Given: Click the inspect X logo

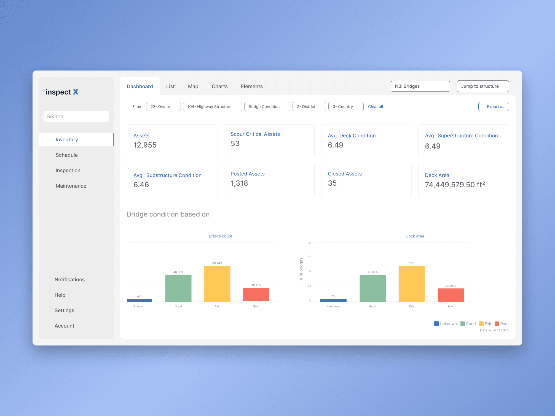Looking at the screenshot, I should click(62, 92).
